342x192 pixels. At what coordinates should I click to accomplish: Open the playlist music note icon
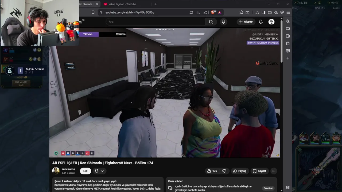[257, 12]
